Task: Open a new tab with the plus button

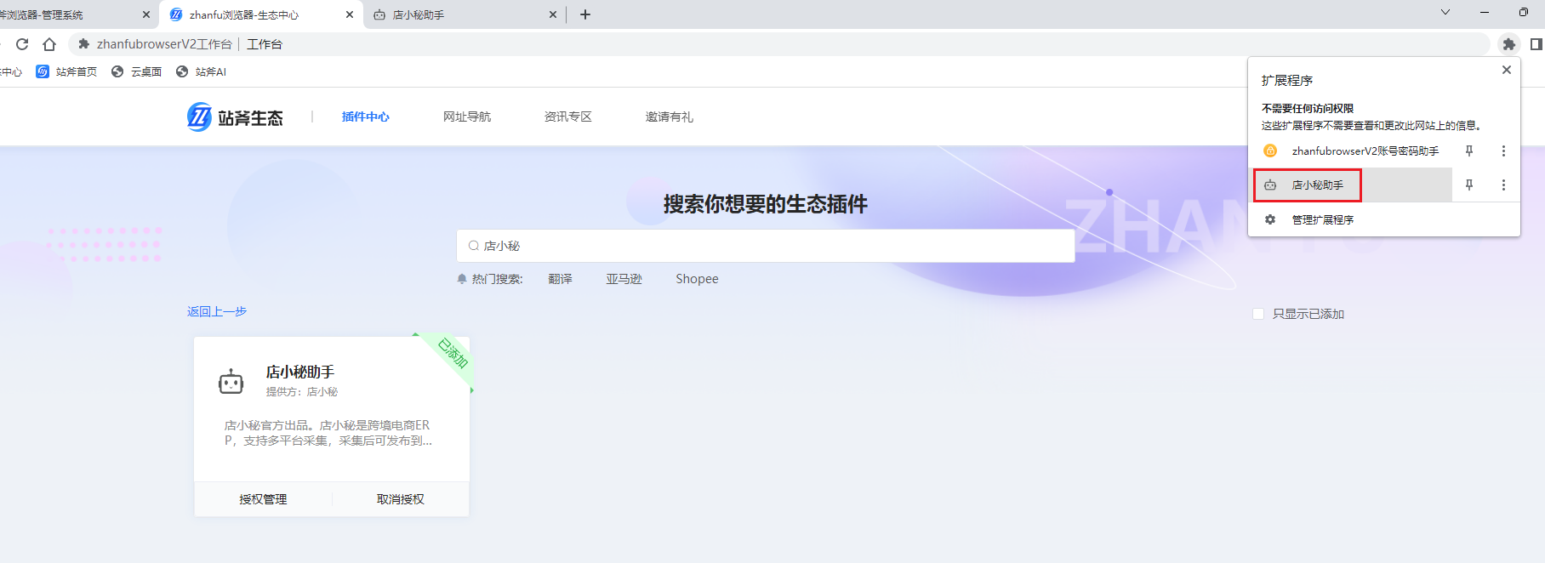Action: coord(585,14)
